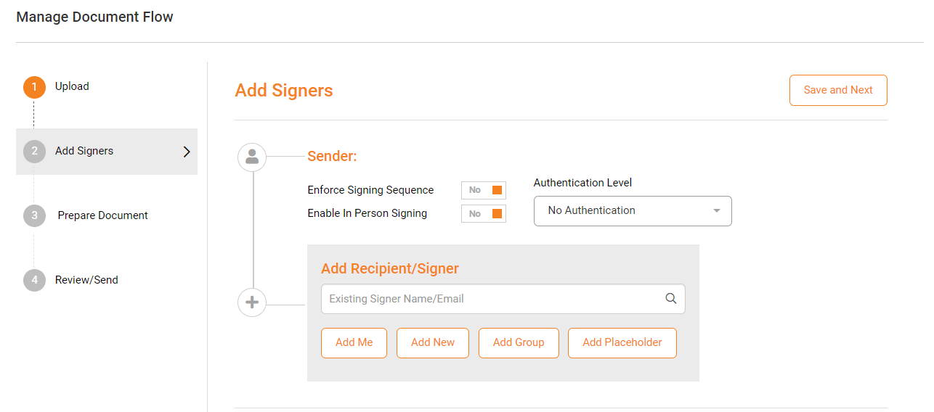This screenshot has height=412, width=934.
Task: Click the Authentication dropdown caret arrow
Action: click(717, 211)
